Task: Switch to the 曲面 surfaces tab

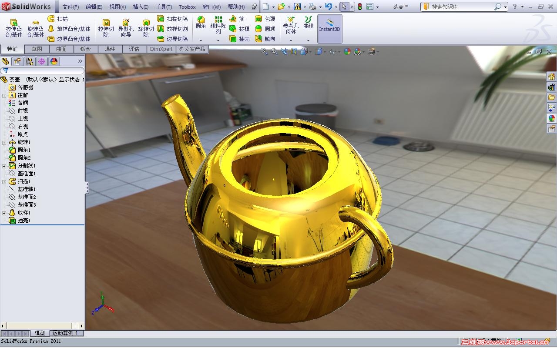Action: pyautogui.click(x=61, y=49)
